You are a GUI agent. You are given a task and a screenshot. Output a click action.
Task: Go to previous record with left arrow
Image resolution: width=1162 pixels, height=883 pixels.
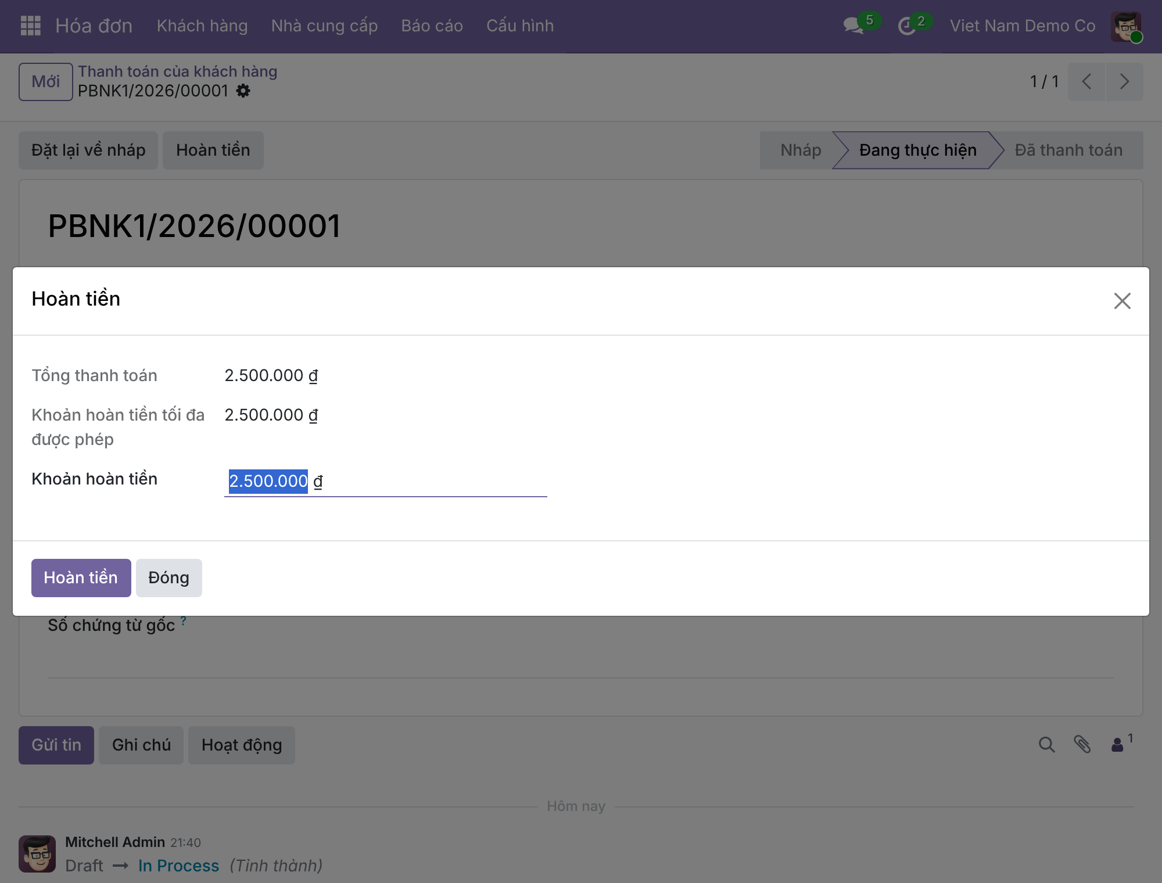tap(1086, 81)
